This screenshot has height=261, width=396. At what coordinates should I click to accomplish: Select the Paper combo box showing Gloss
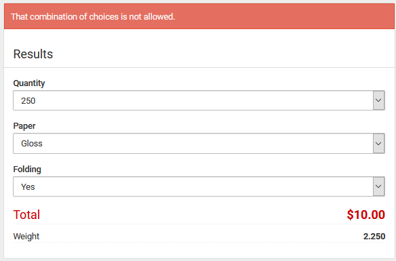click(x=199, y=143)
